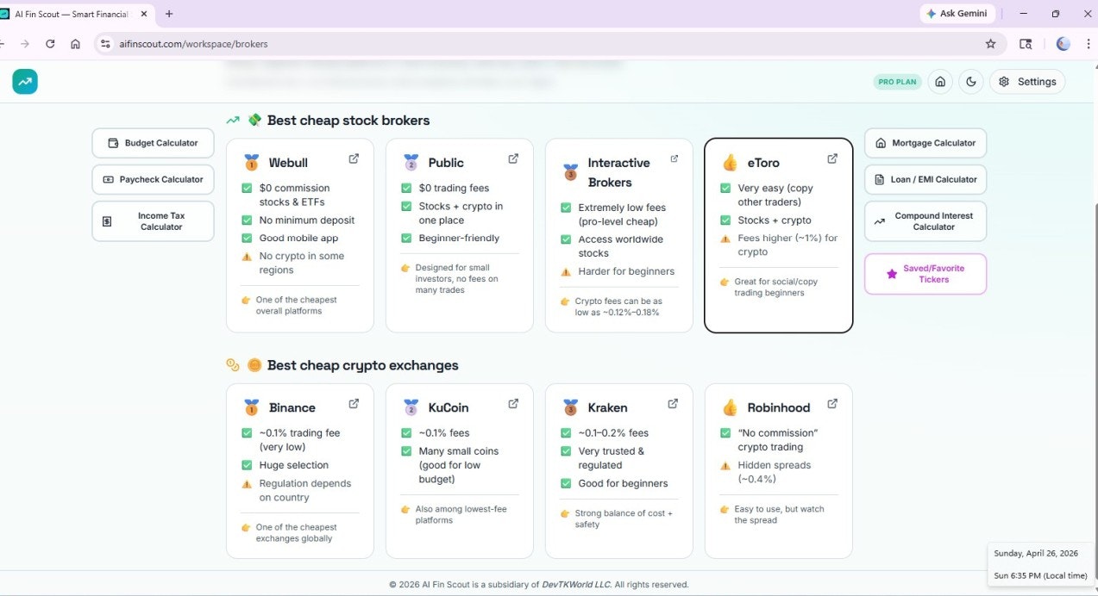
Task: Click Webull gold medal icon
Action: [x=251, y=162]
